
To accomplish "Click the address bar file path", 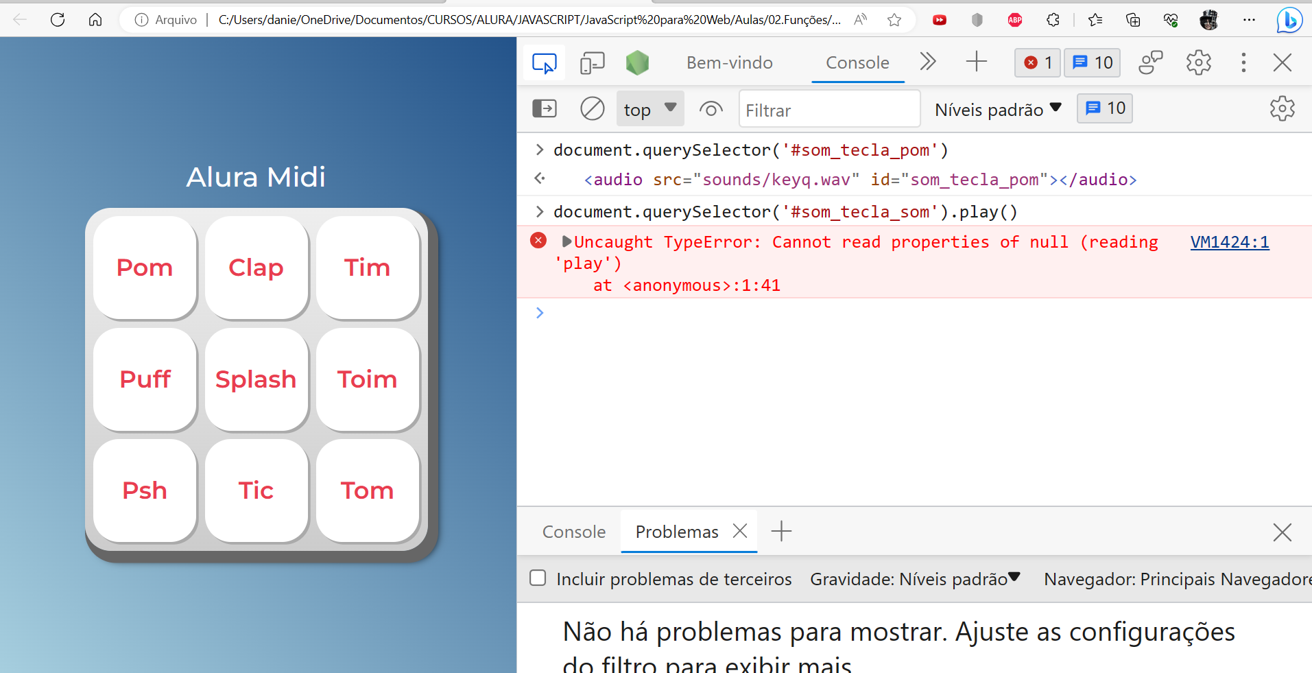I will coord(529,20).
